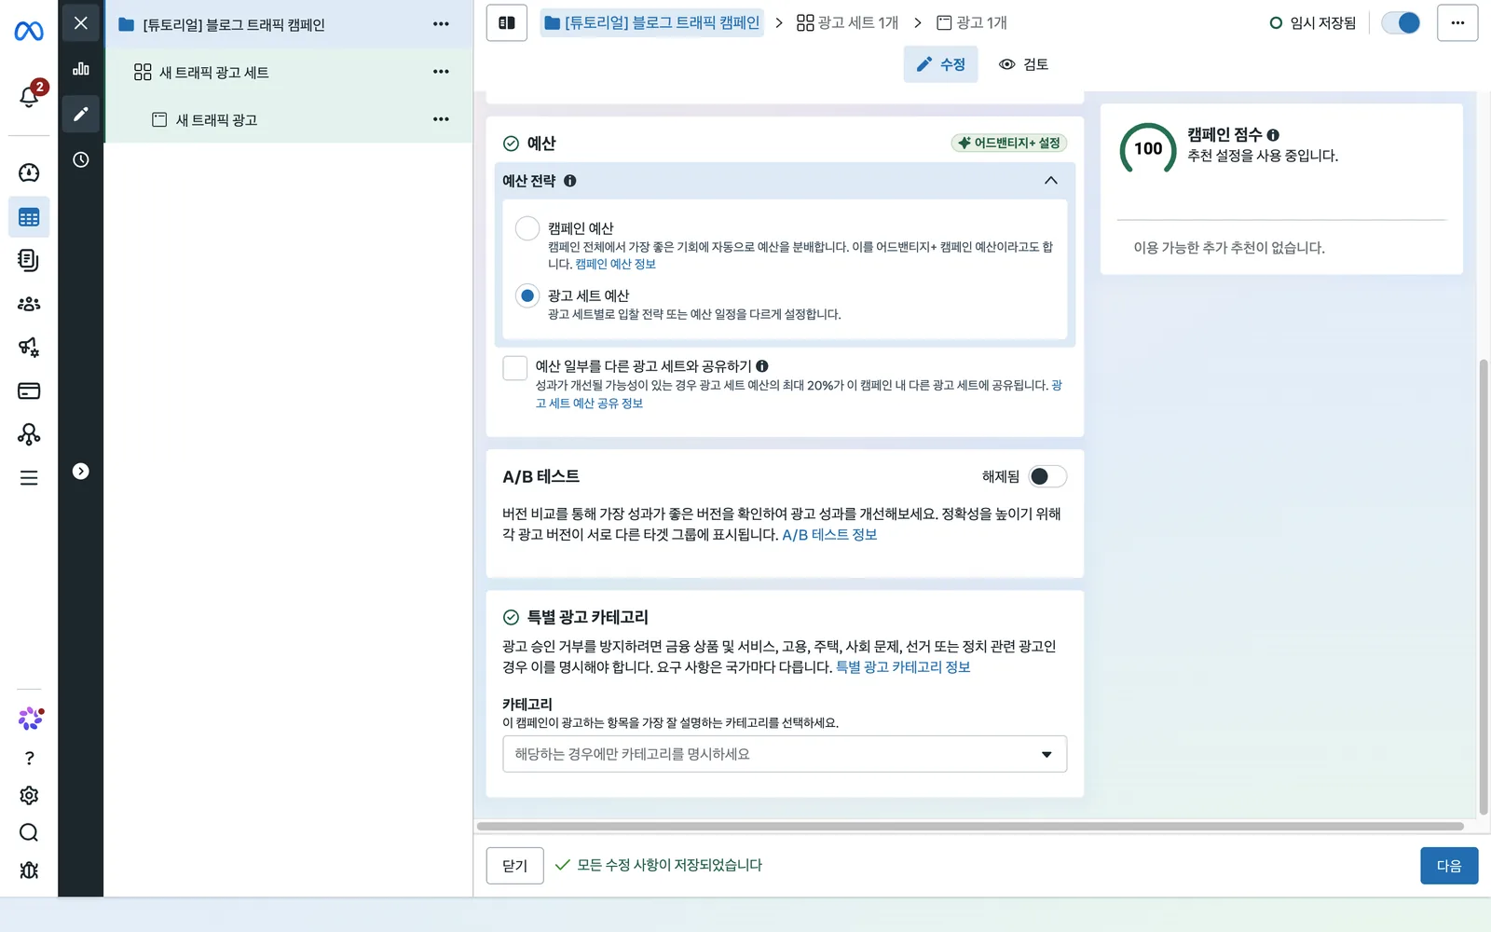
Task: Open top-right more options ellipsis button
Action: point(1457,22)
